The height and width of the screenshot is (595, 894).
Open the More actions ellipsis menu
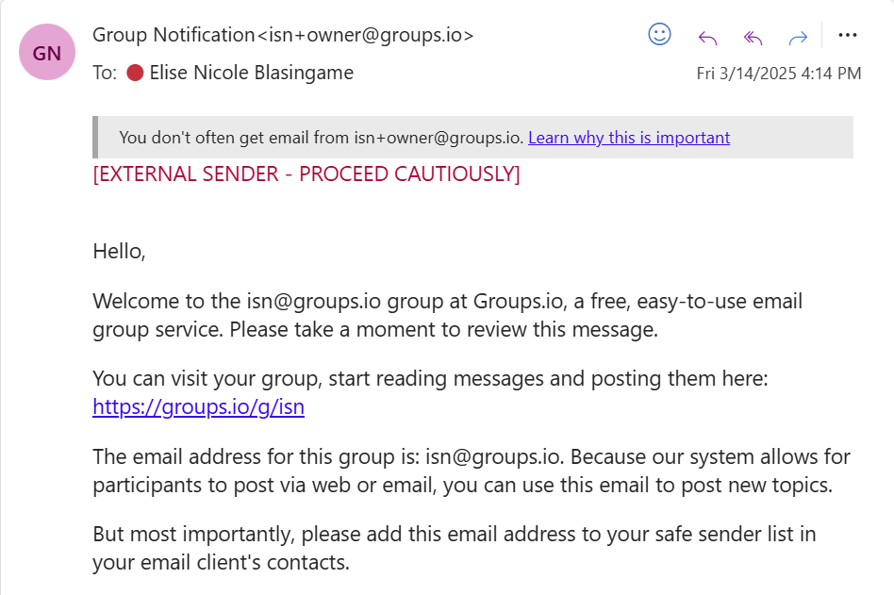(848, 36)
